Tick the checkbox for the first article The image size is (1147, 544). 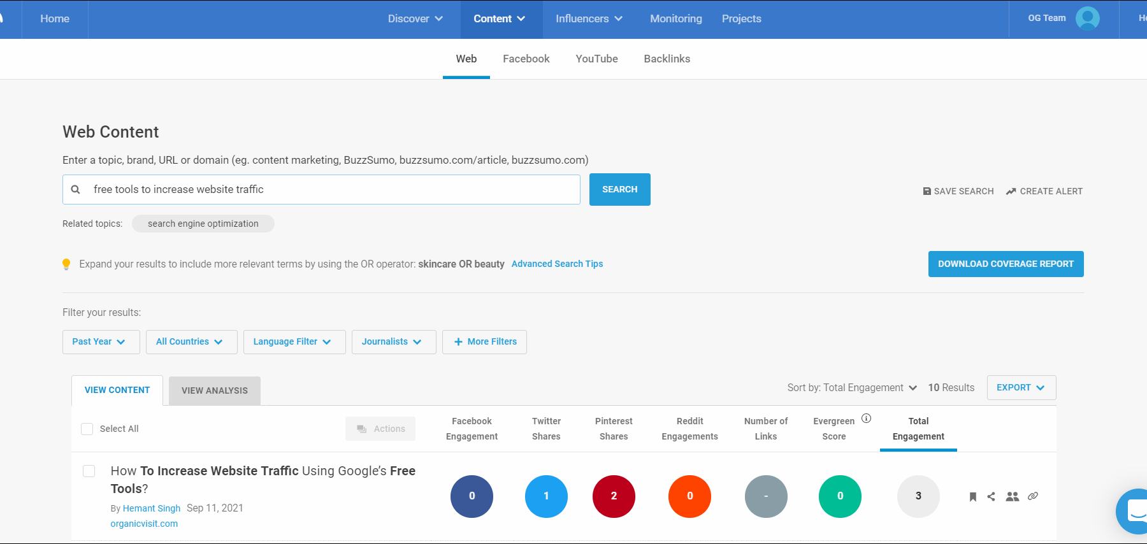click(x=89, y=471)
